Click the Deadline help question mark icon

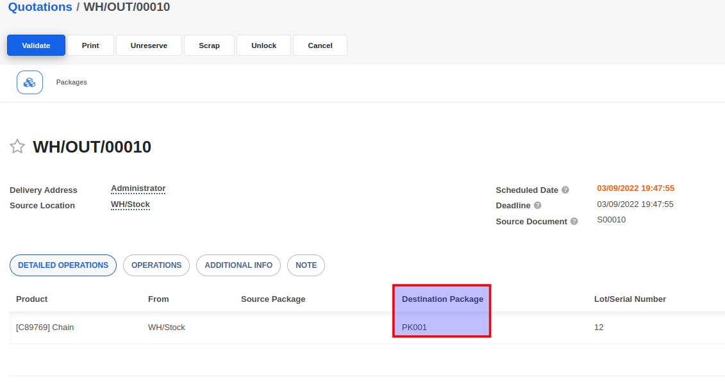pyautogui.click(x=537, y=206)
